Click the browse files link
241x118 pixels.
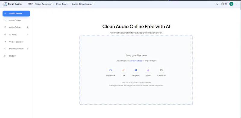tap(136, 61)
